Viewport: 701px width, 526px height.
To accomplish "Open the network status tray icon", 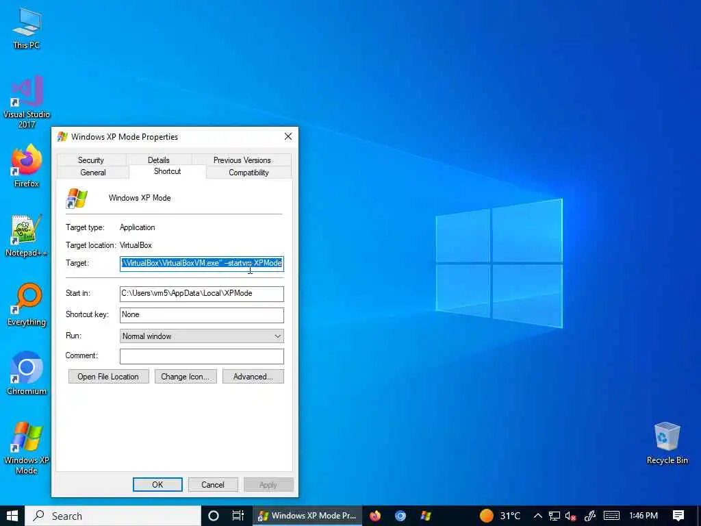I will point(555,516).
